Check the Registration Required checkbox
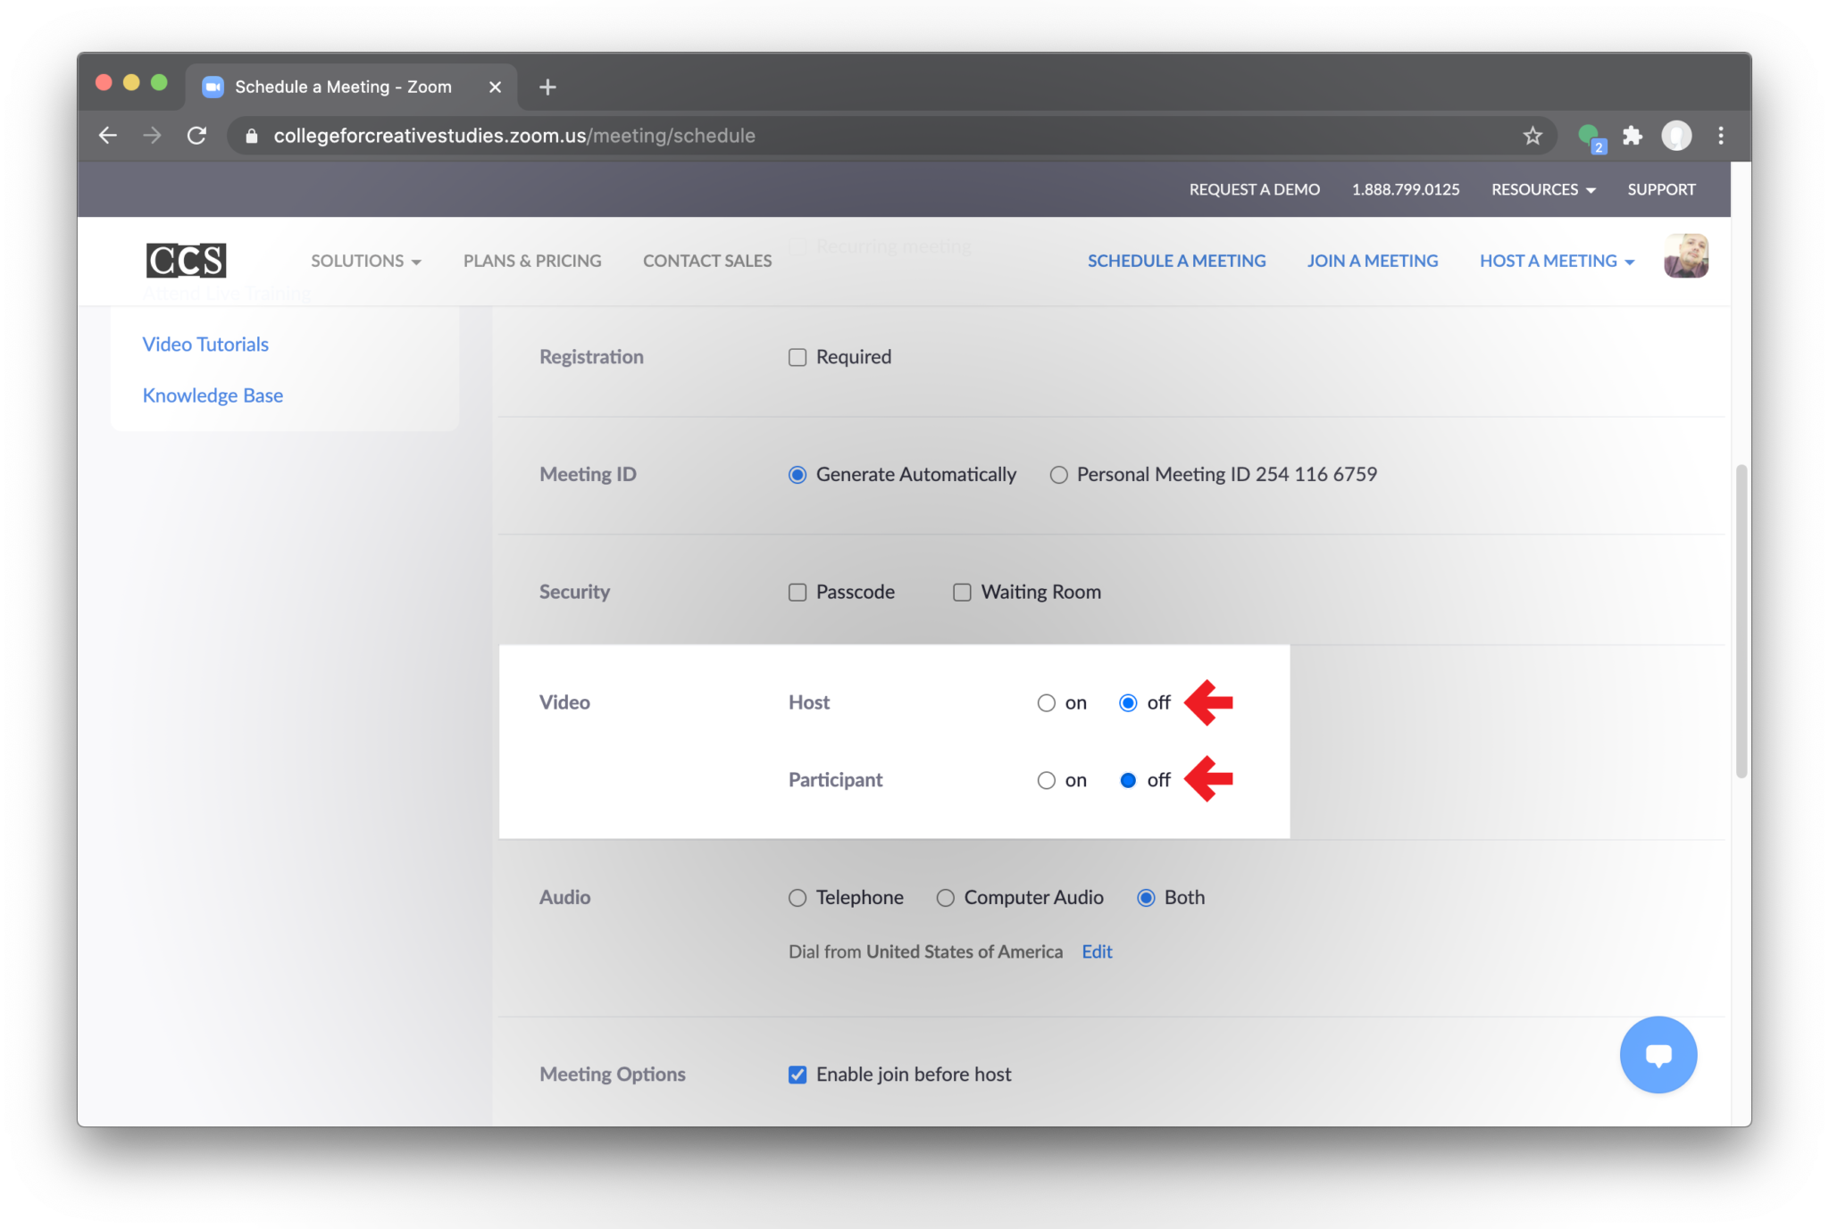 [798, 357]
